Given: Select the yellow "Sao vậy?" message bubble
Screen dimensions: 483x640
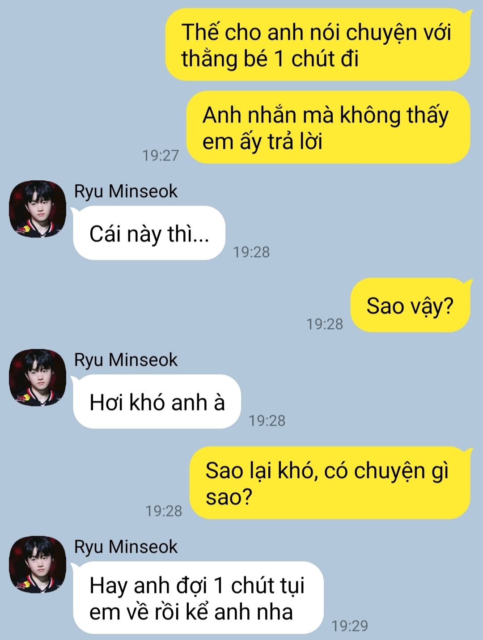Looking at the screenshot, I should click(411, 305).
